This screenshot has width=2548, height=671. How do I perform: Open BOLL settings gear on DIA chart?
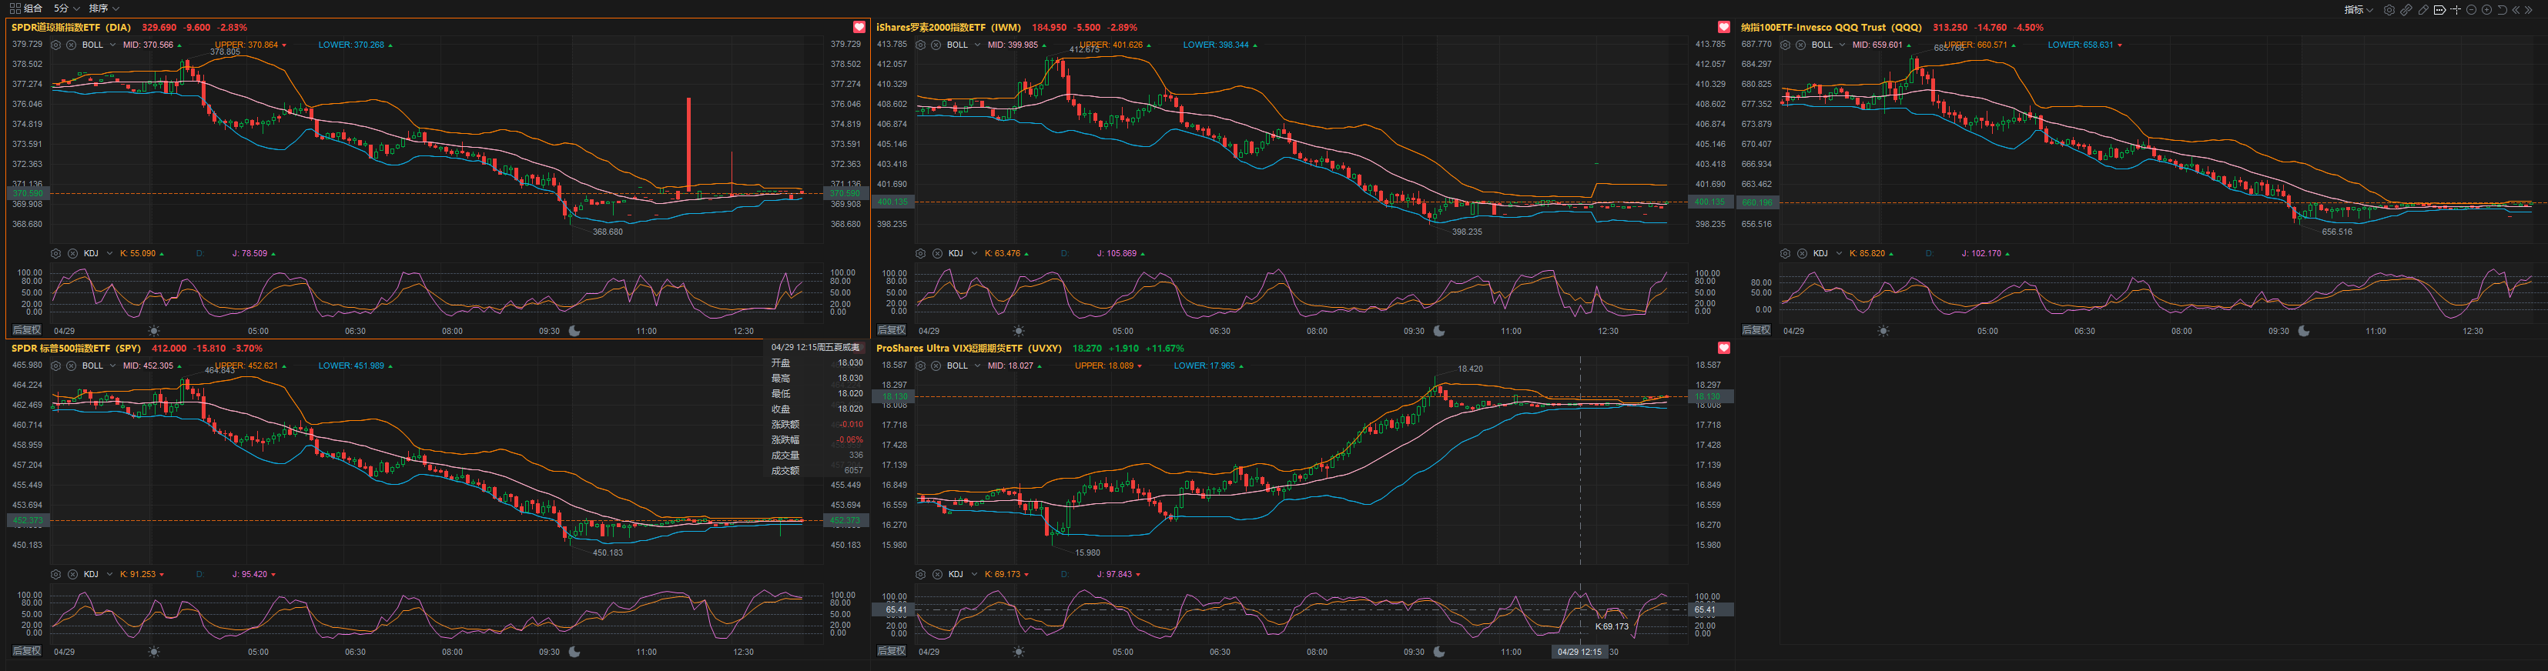click(x=56, y=45)
